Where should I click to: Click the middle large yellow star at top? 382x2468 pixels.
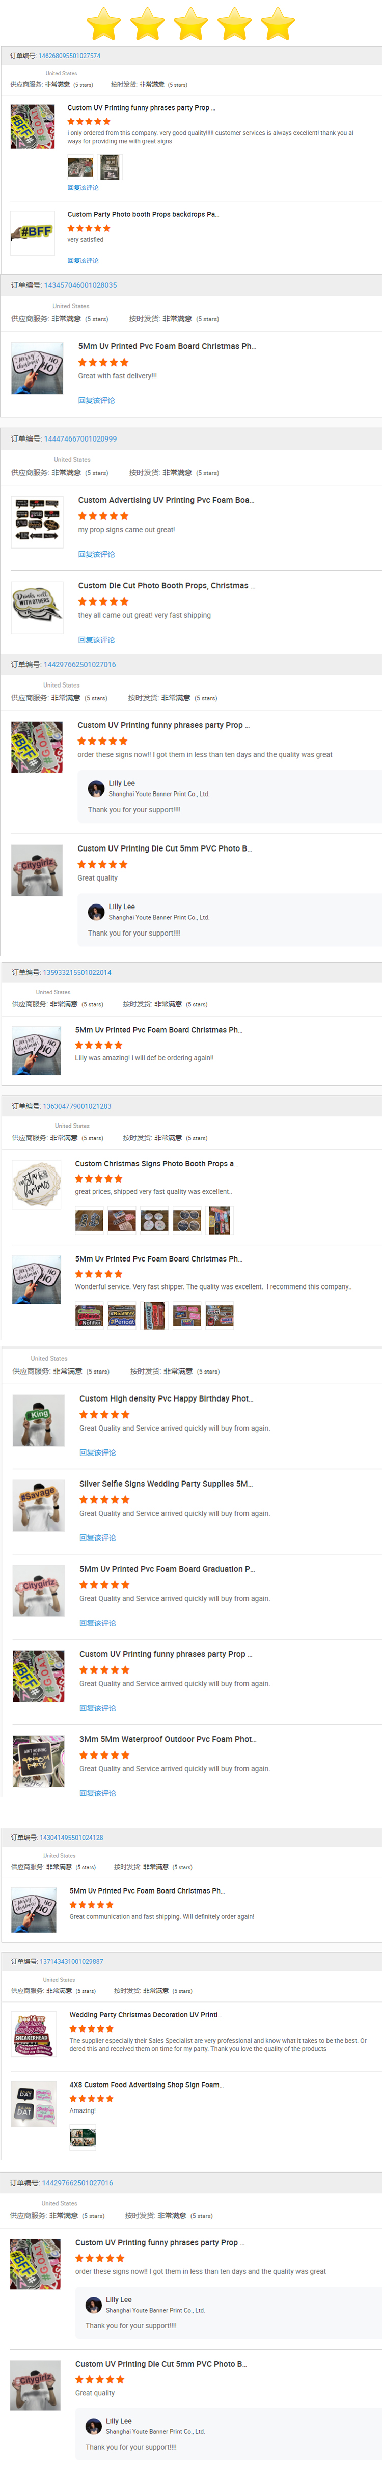tap(190, 24)
